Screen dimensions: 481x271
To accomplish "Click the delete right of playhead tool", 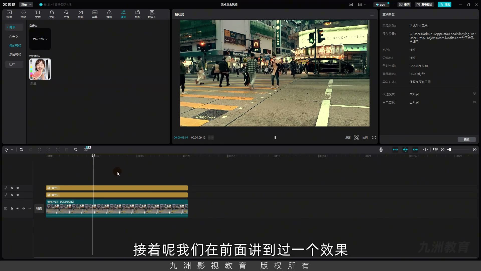I will click(57, 150).
